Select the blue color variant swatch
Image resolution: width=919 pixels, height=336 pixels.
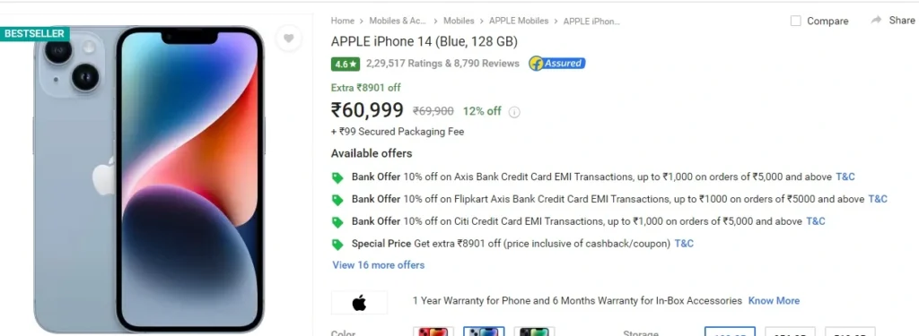click(x=484, y=332)
